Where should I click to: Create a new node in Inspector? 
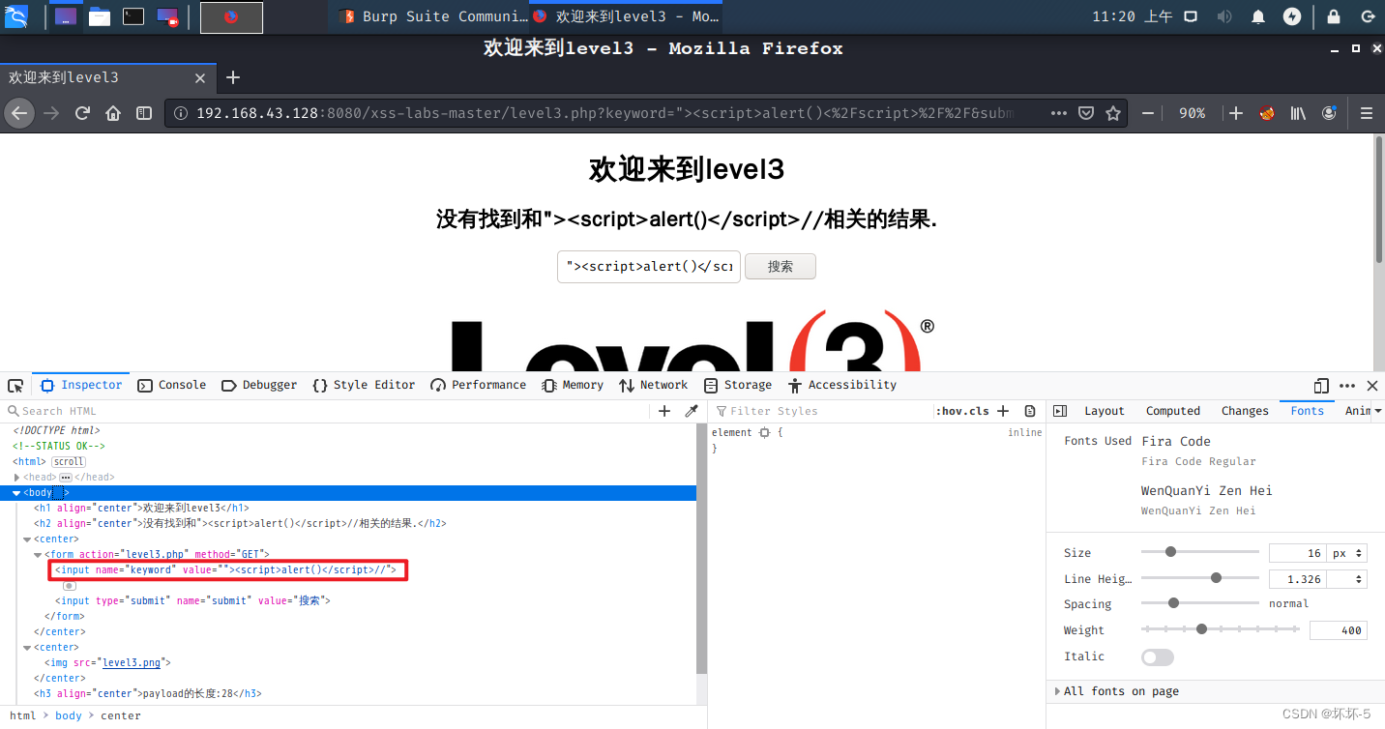(x=664, y=411)
